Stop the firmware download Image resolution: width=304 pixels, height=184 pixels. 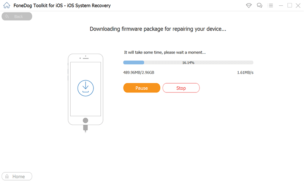[181, 88]
